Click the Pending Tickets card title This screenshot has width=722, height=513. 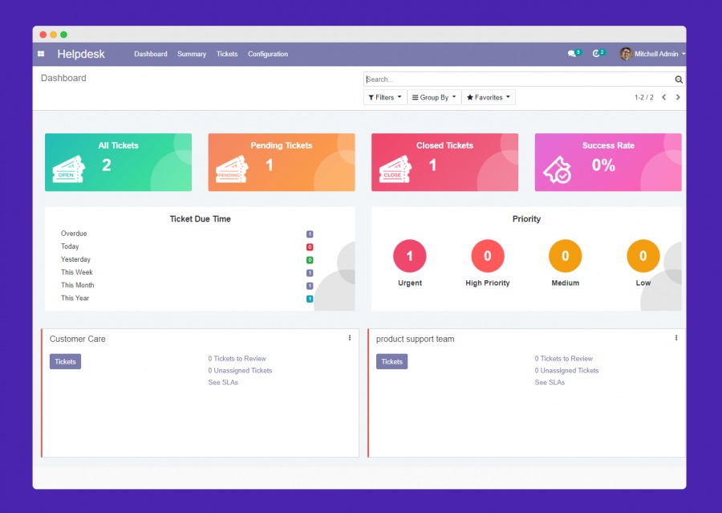[x=282, y=145]
